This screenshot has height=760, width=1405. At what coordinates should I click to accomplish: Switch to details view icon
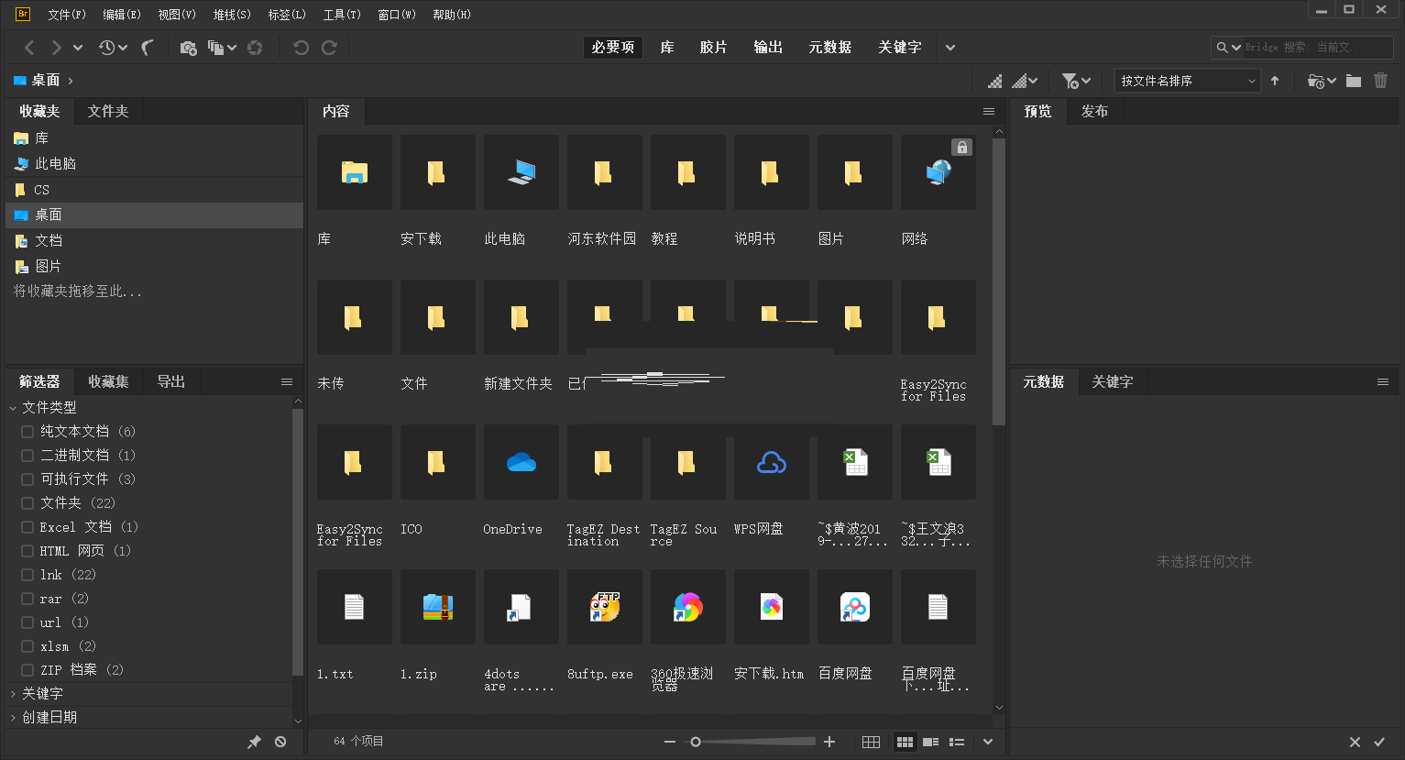click(x=930, y=742)
